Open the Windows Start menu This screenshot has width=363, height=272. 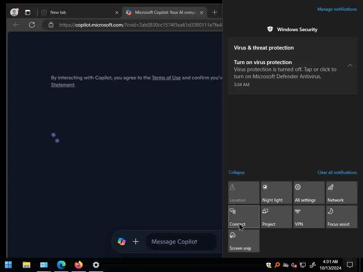(9, 265)
